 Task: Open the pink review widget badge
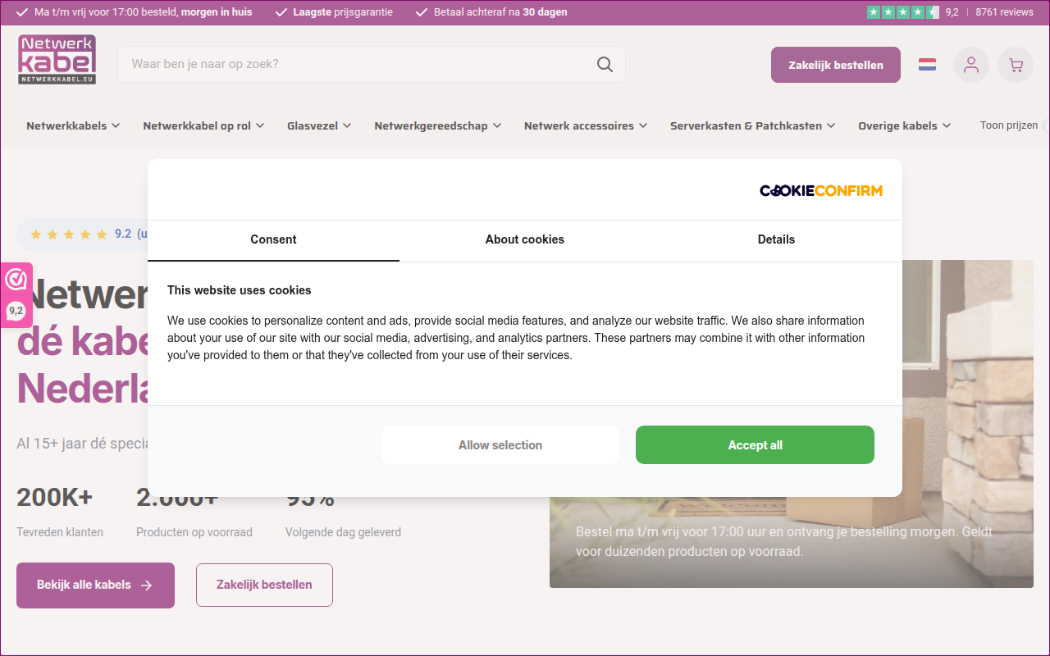coord(16,294)
